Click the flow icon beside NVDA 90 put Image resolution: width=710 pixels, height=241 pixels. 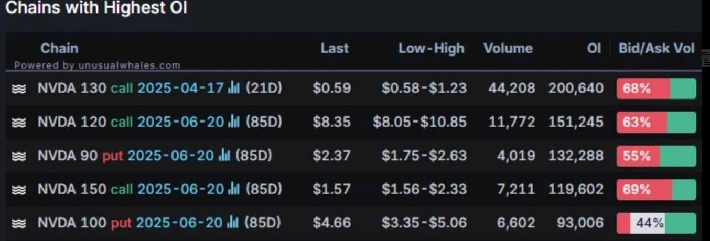click(19, 156)
